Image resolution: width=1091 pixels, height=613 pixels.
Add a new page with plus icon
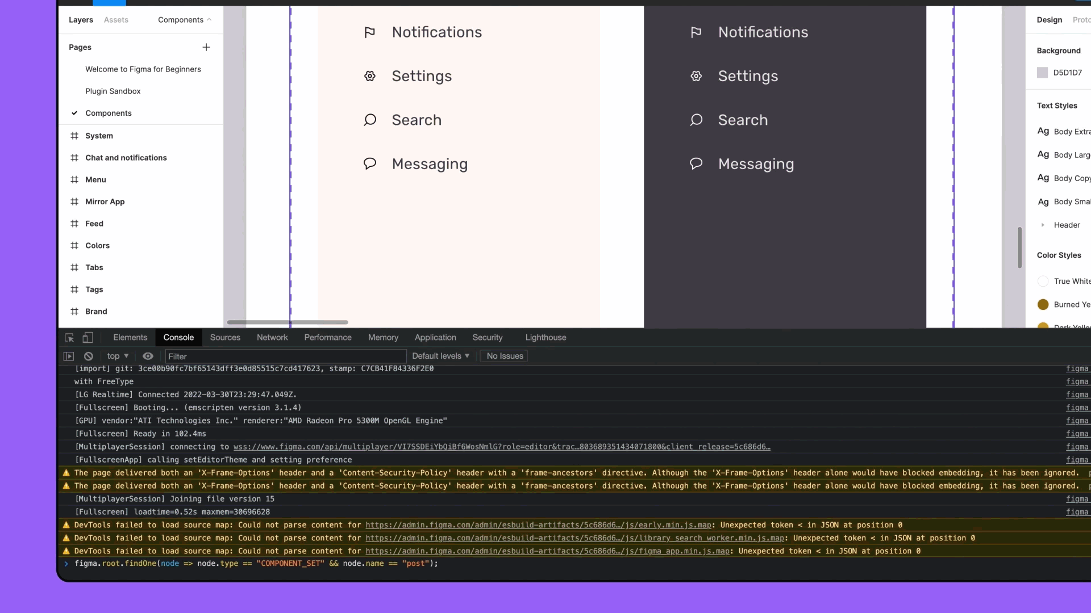tap(206, 47)
